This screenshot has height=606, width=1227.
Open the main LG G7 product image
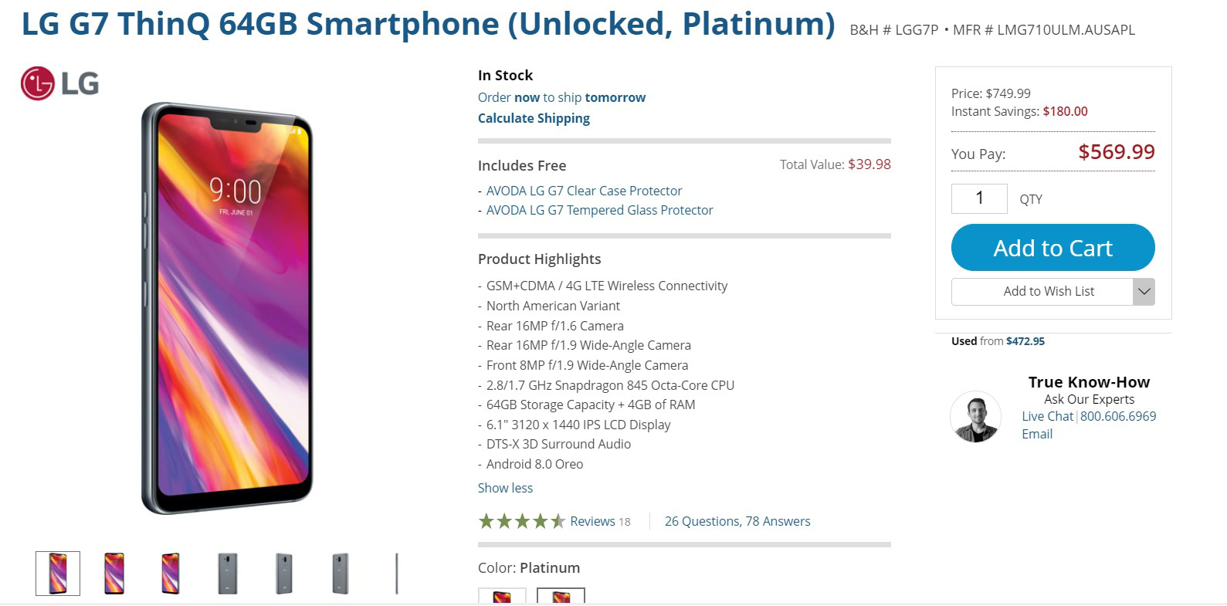pyautogui.click(x=228, y=309)
